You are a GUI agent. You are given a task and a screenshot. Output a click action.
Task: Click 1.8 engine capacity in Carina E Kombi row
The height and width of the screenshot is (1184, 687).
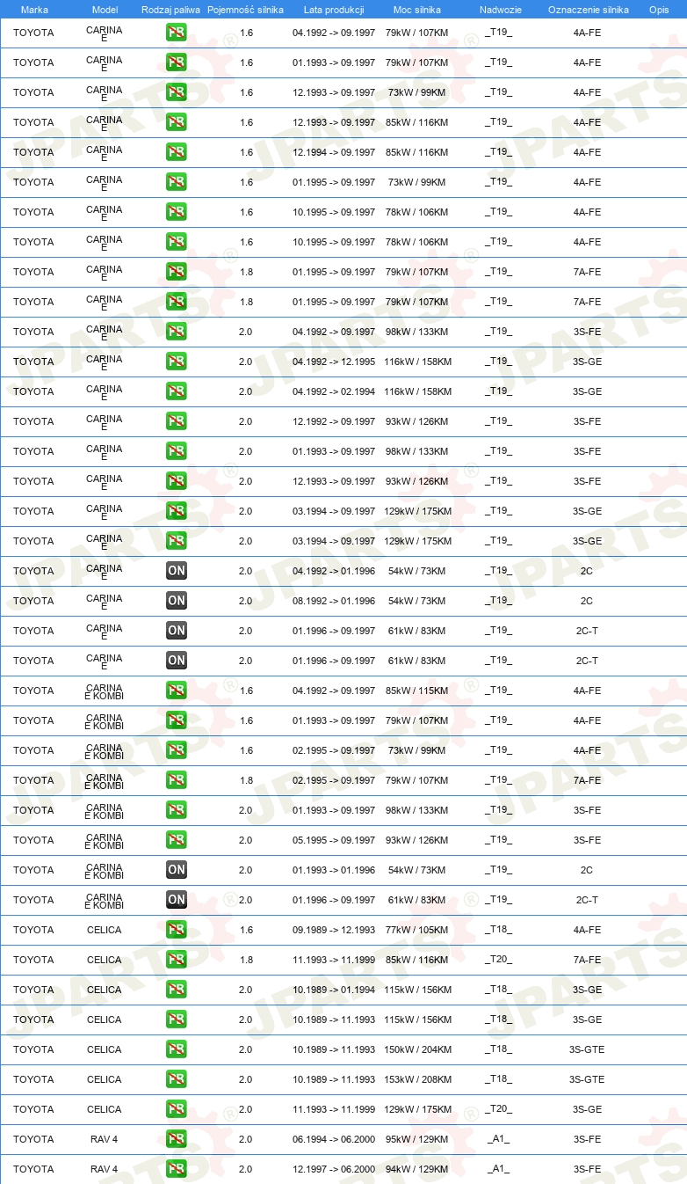click(246, 780)
